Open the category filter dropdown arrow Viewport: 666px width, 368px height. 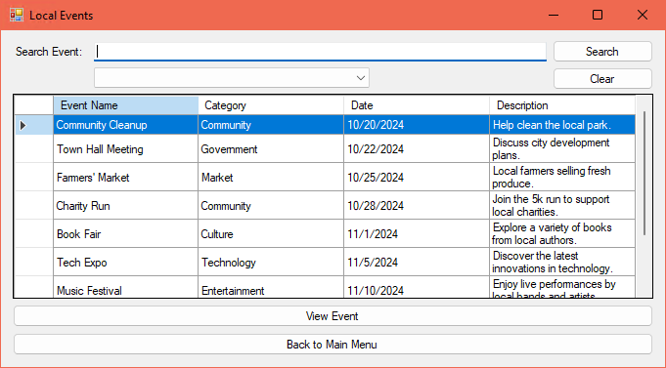[x=361, y=78]
